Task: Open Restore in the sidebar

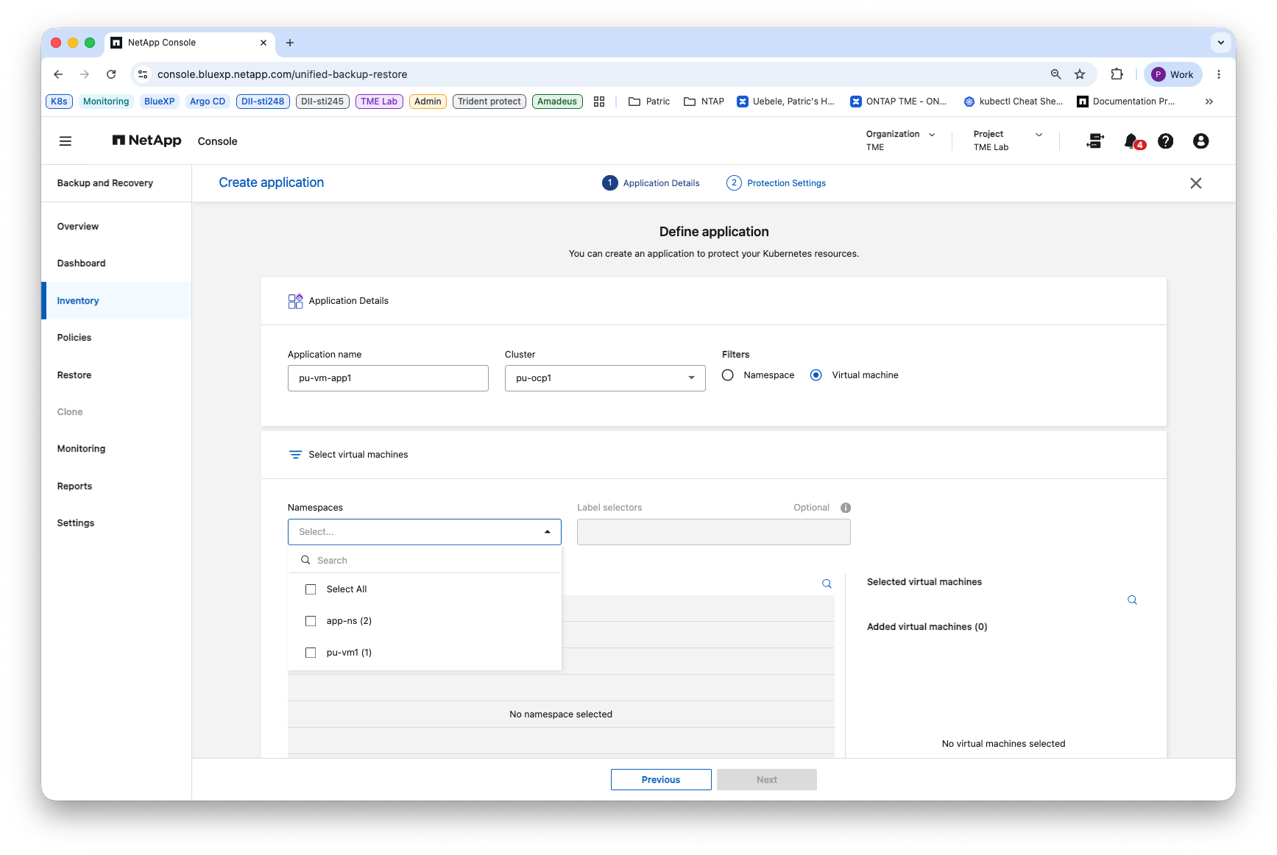Action: [74, 375]
